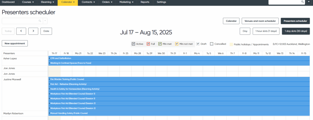Image resolution: width=313 pixels, height=120 pixels.
Task: Enable the Cancelled checkbox
Action: tap(212, 44)
